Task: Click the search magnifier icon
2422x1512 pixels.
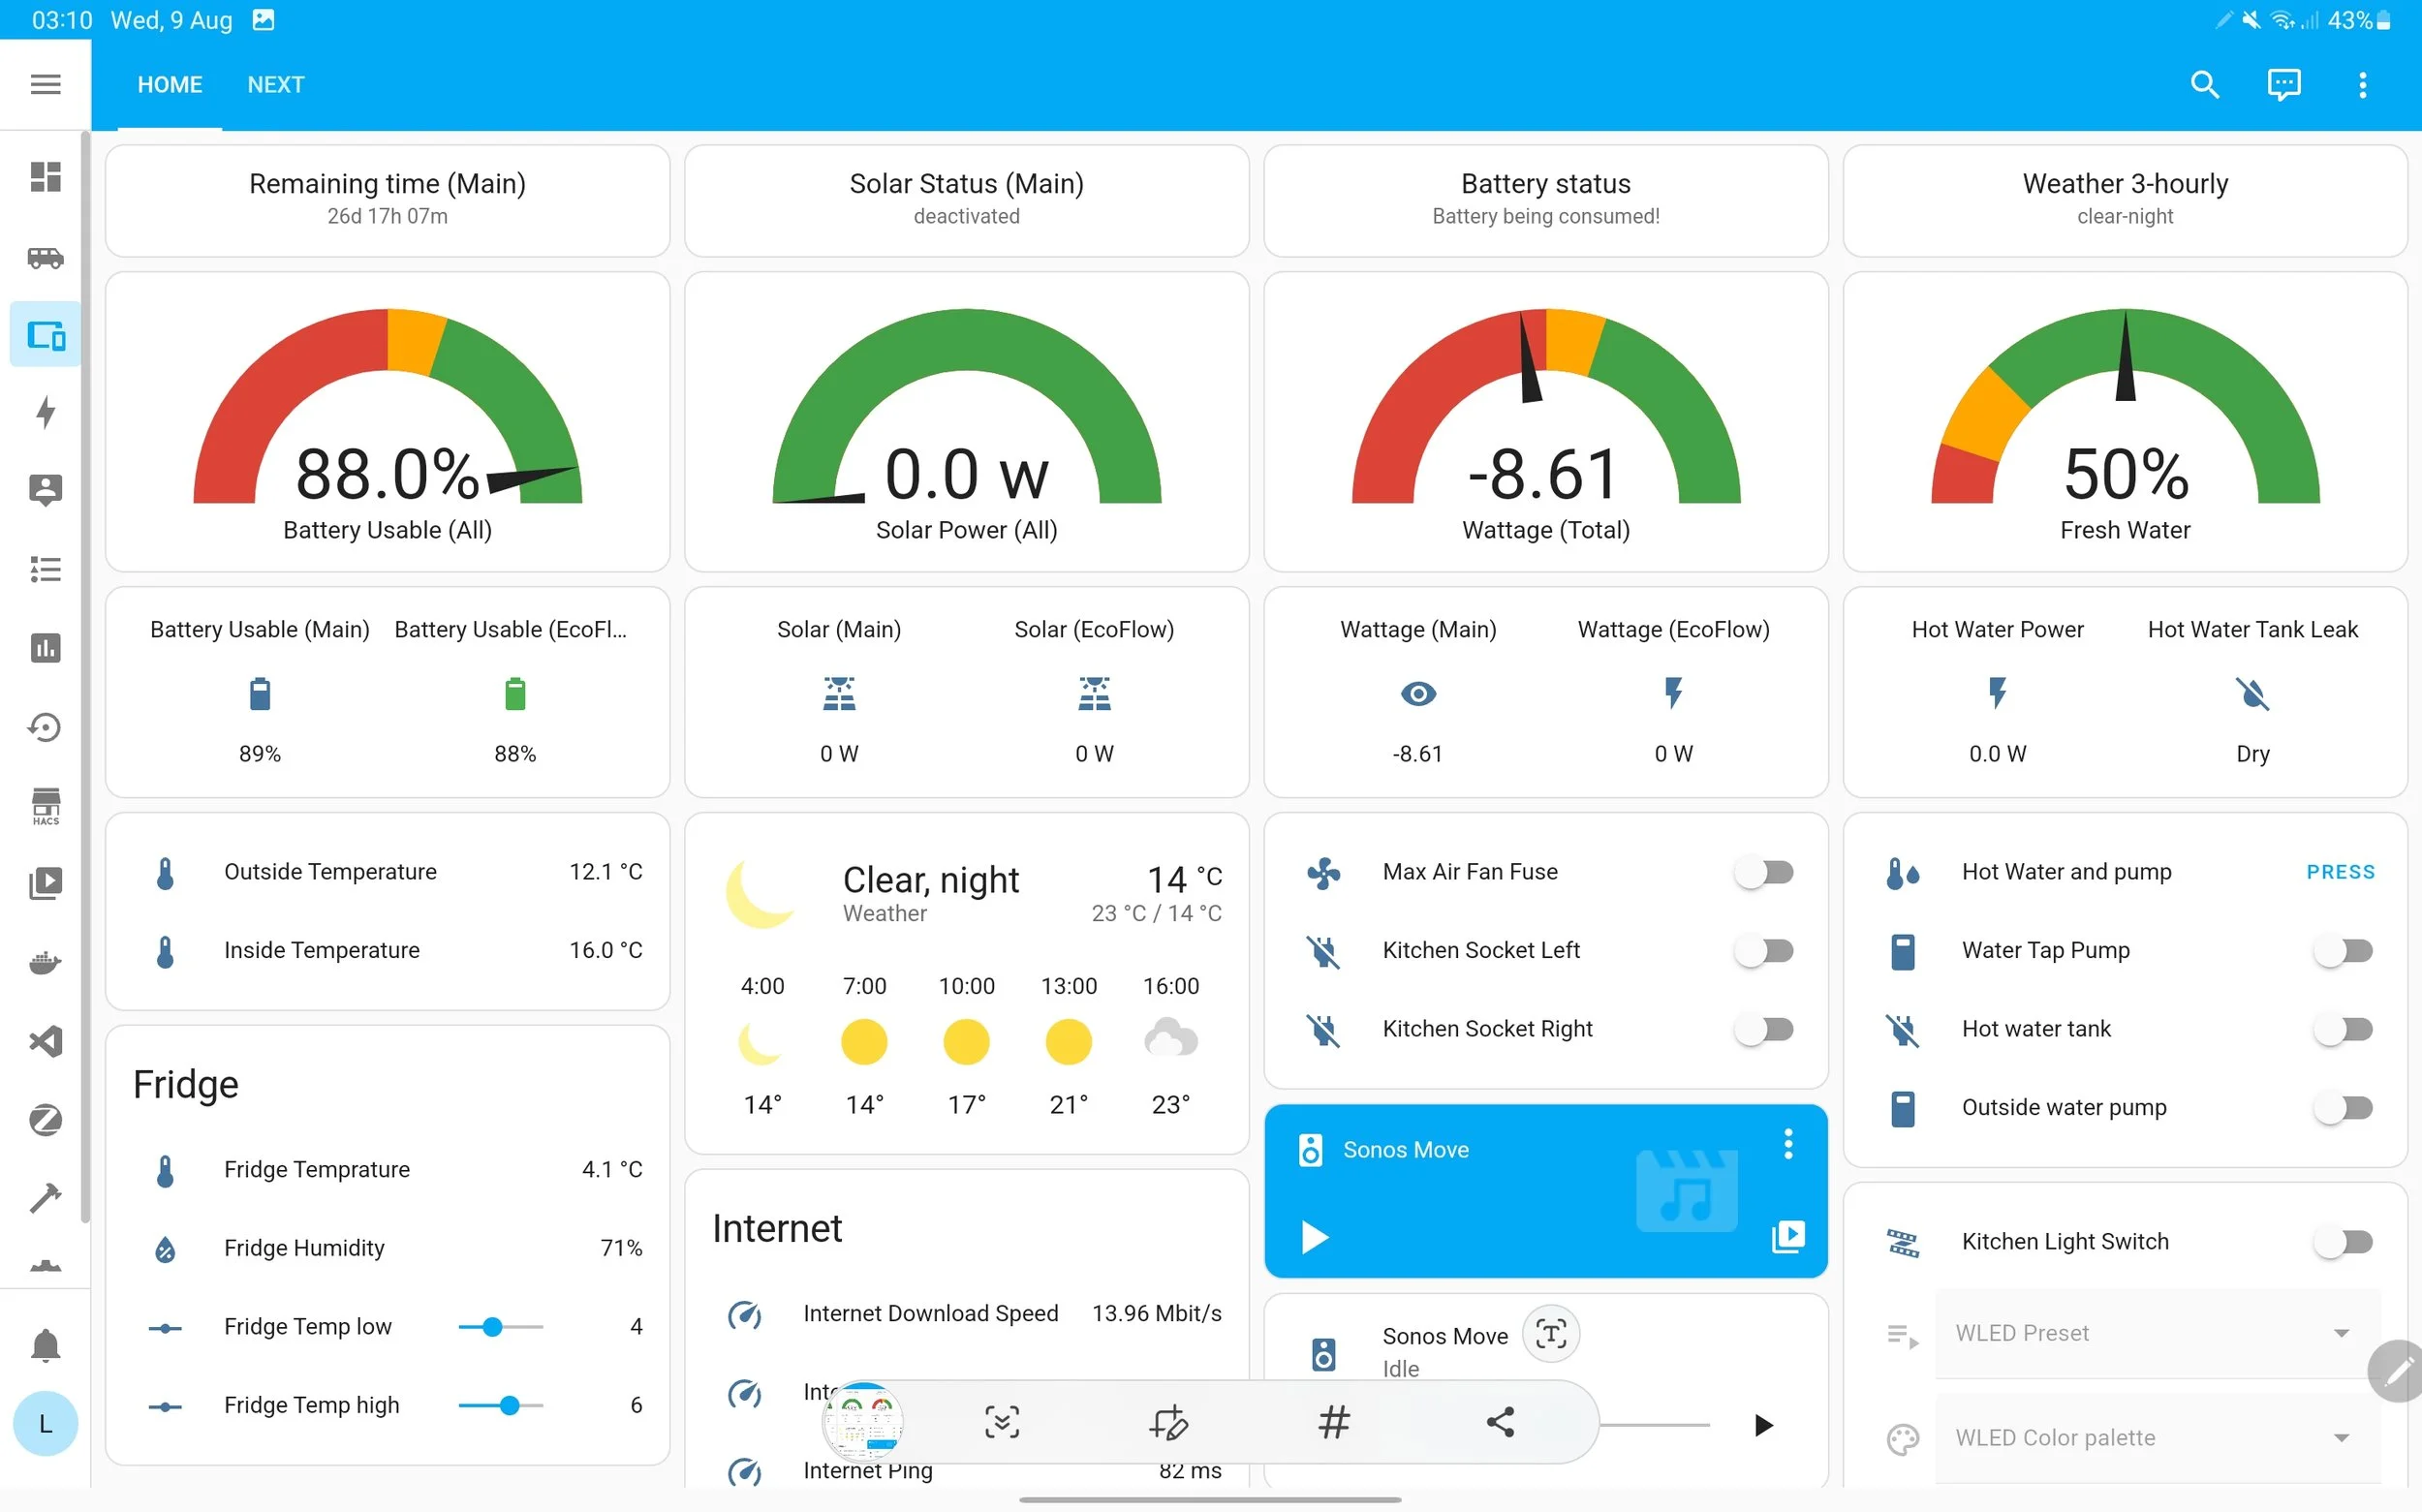Action: coord(2204,84)
